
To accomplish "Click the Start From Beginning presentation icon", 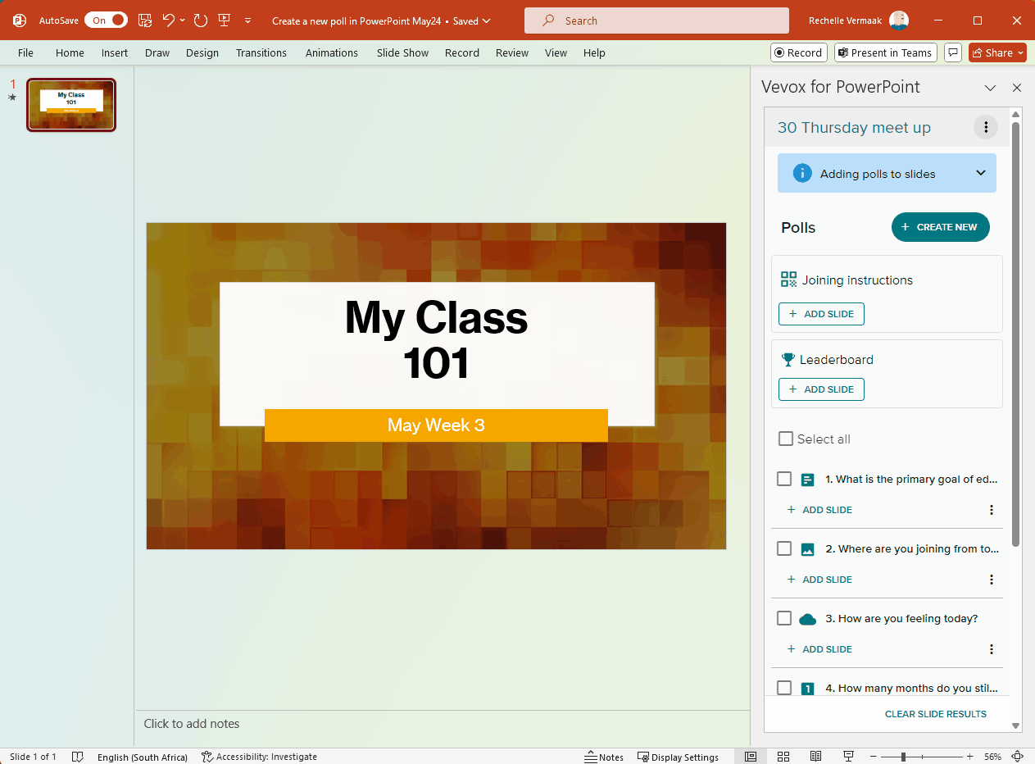I will click(x=224, y=20).
